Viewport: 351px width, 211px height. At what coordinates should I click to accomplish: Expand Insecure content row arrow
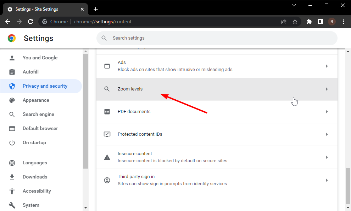point(327,158)
